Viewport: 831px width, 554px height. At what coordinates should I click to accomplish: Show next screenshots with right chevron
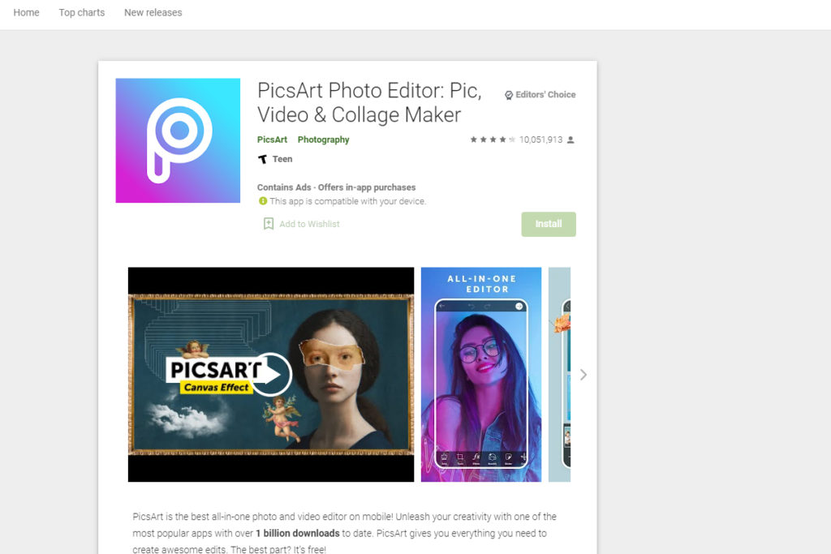click(583, 375)
